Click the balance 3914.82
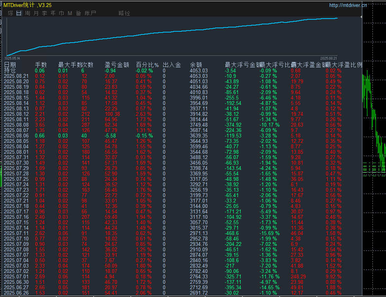 click(x=199, y=114)
